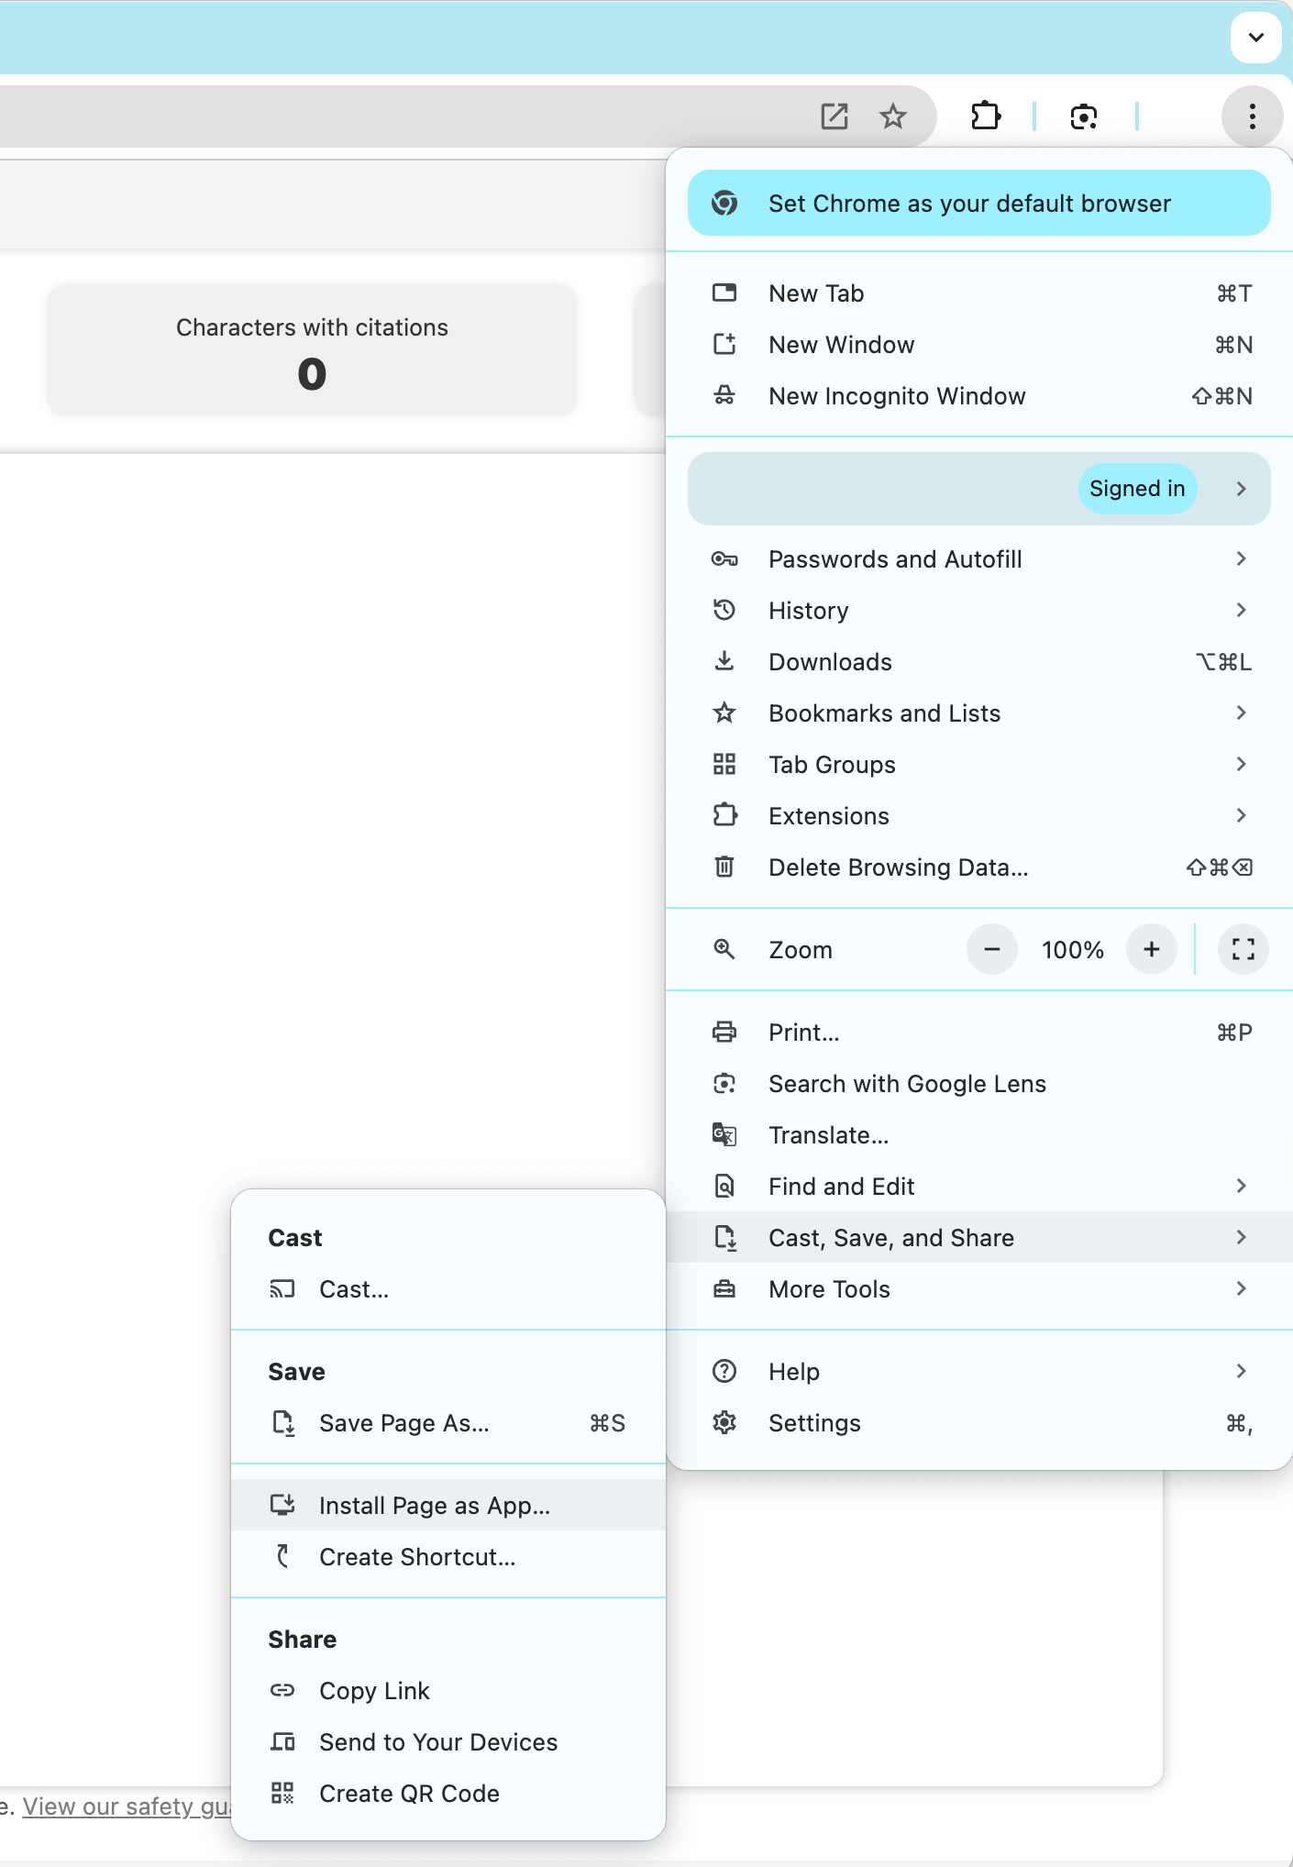Viewport: 1293px width, 1867px height.
Task: Click the Characters with citations card
Action: point(312,350)
